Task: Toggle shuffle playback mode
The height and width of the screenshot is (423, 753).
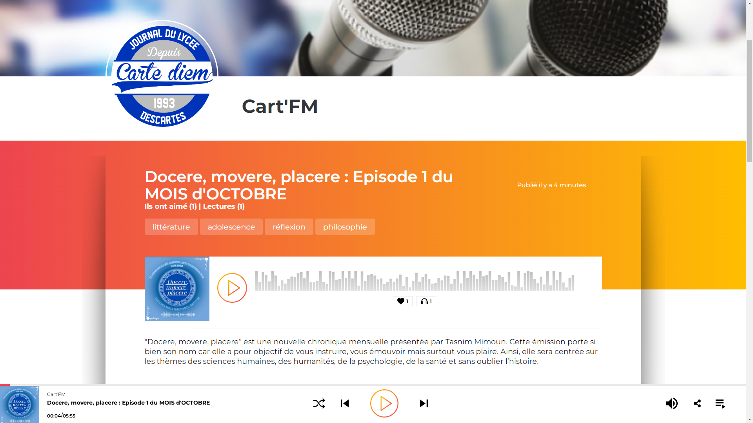Action: [x=319, y=403]
